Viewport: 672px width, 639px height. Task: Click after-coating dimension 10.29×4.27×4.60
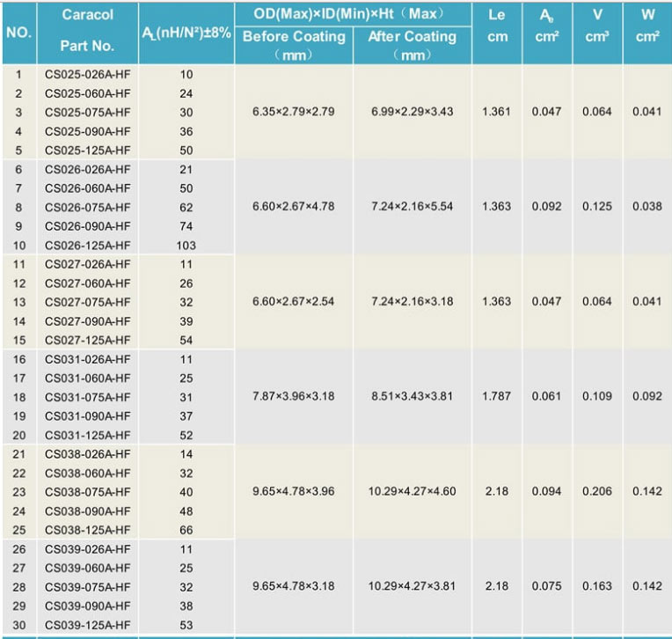pyautogui.click(x=413, y=491)
